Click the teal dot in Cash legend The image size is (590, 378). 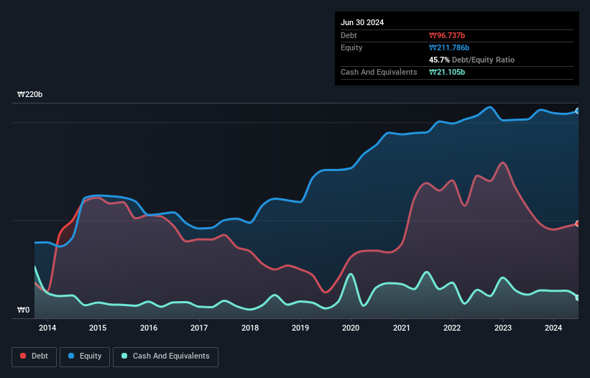click(124, 356)
